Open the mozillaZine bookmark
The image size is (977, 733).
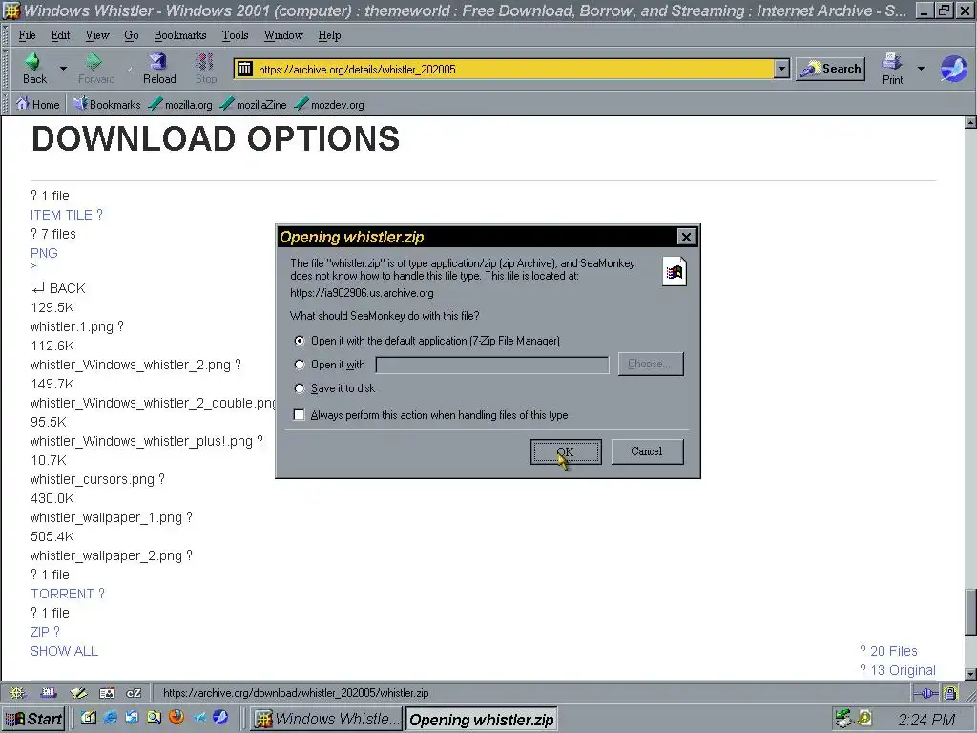pos(253,104)
